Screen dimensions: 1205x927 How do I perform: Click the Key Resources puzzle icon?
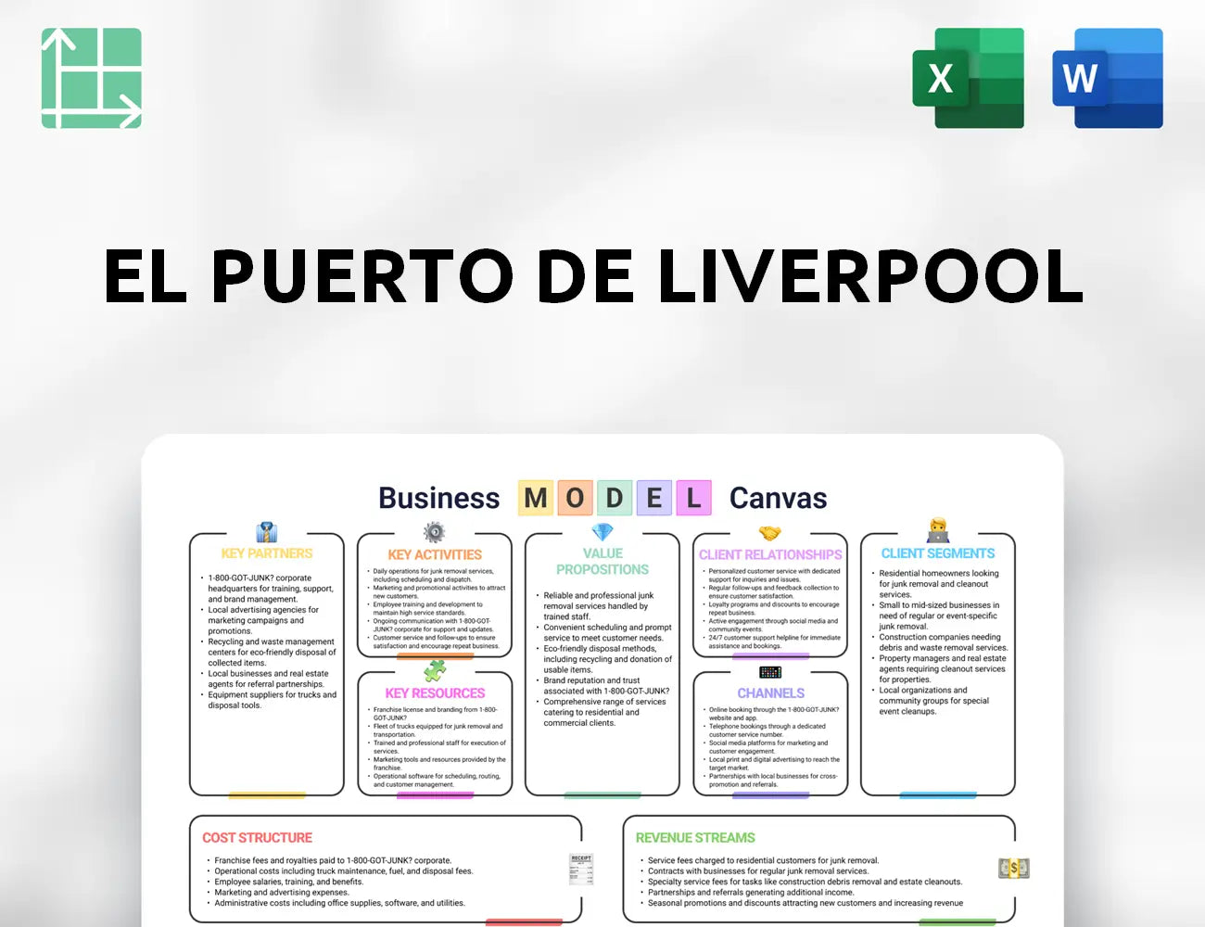[435, 670]
